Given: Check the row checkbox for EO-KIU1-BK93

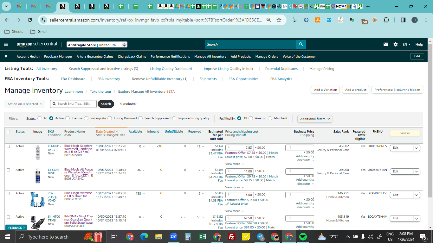Looking at the screenshot, I should click(x=8, y=146).
